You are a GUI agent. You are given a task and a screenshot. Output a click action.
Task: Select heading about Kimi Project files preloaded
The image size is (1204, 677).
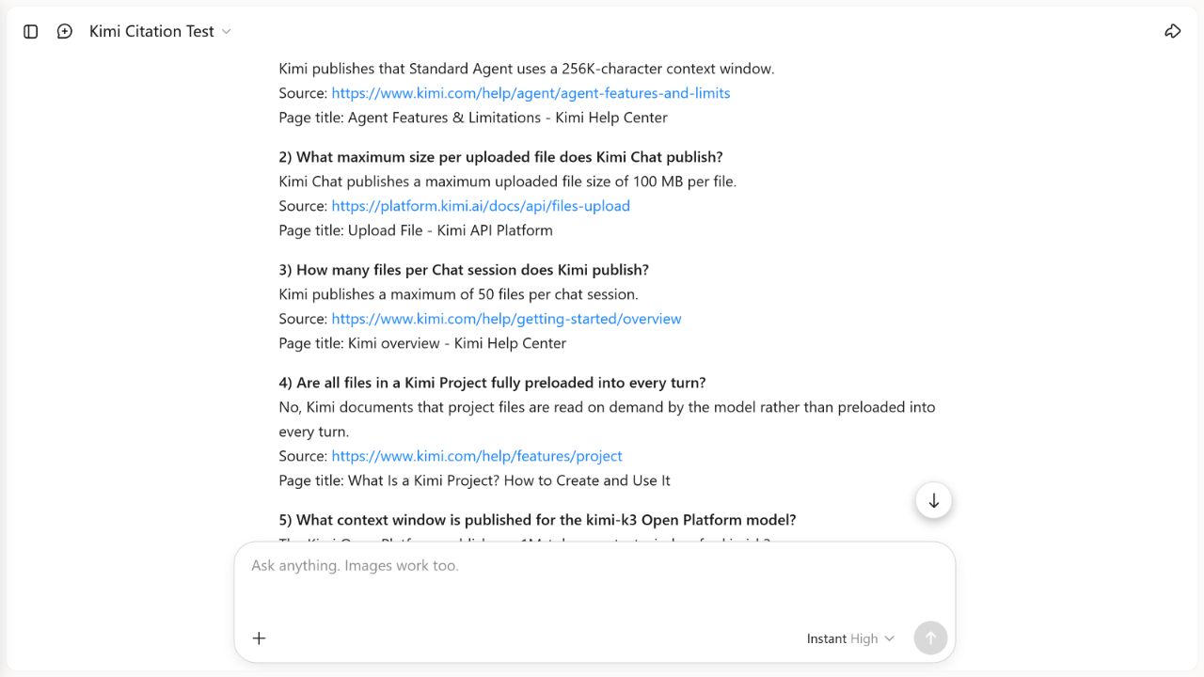click(x=492, y=383)
